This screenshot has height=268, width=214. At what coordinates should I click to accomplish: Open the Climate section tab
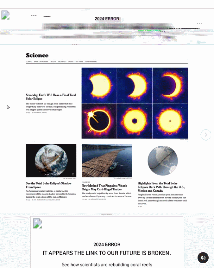(x=29, y=61)
